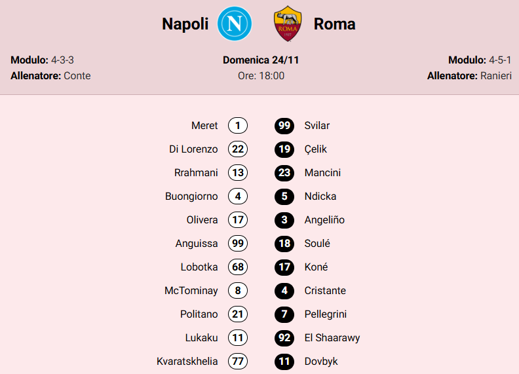Screen dimensions: 519x374
Task: Click the Roma club crest icon
Action: click(x=288, y=24)
